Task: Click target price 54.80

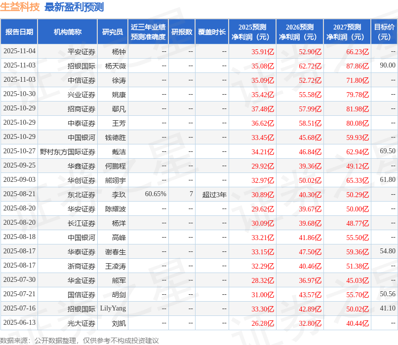Action: click(x=388, y=251)
